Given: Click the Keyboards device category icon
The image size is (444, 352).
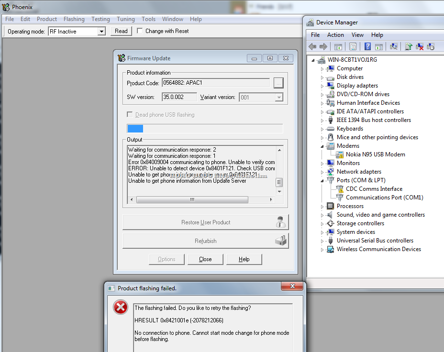Looking at the screenshot, I should [330, 129].
